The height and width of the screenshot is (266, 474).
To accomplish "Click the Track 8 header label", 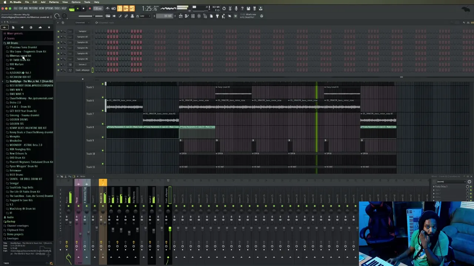I will pos(90,127).
